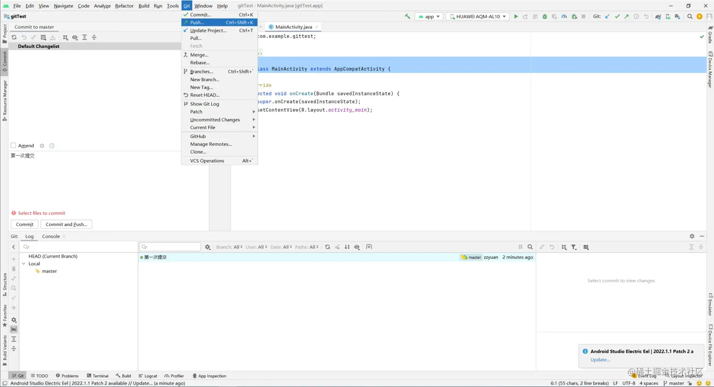The height and width of the screenshot is (387, 714).
Task: Collapse the Local branches node
Action: pyautogui.click(x=24, y=264)
